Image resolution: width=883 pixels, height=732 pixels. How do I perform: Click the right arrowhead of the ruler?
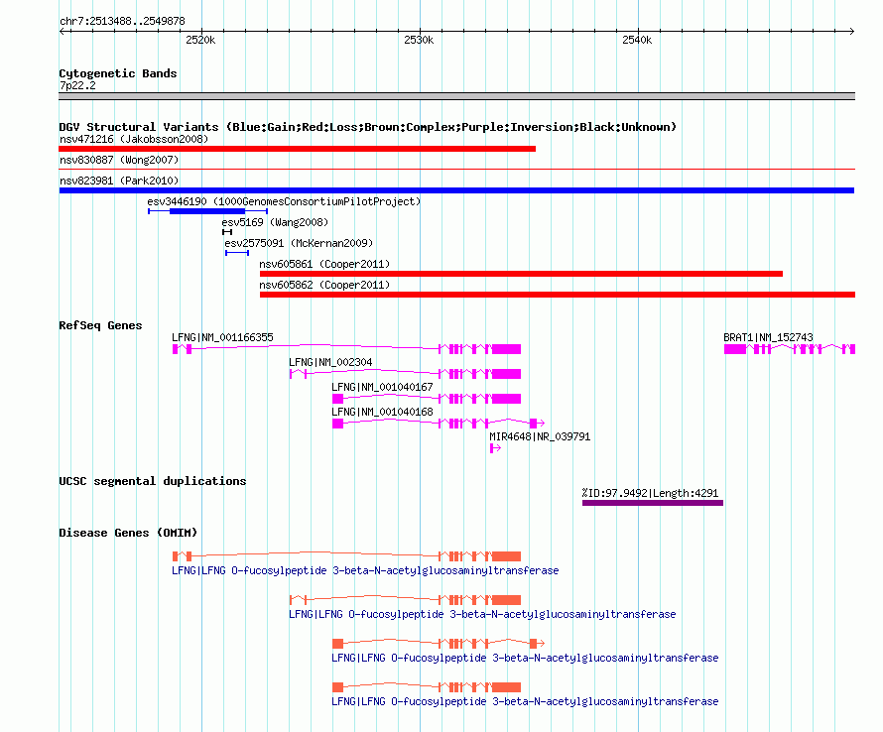click(852, 31)
